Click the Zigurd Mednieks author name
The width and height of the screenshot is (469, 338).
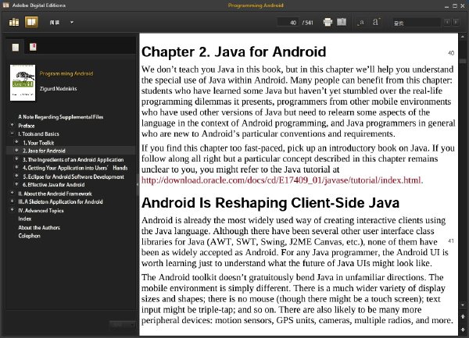58,88
